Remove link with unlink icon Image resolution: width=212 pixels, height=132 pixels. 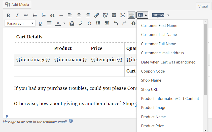point(105,15)
